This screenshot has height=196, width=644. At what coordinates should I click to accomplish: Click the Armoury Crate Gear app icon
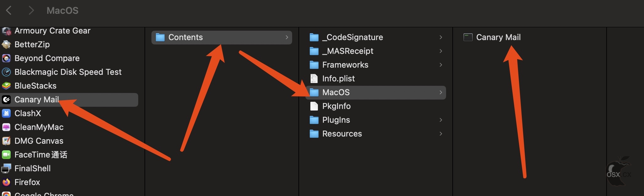[6, 31]
